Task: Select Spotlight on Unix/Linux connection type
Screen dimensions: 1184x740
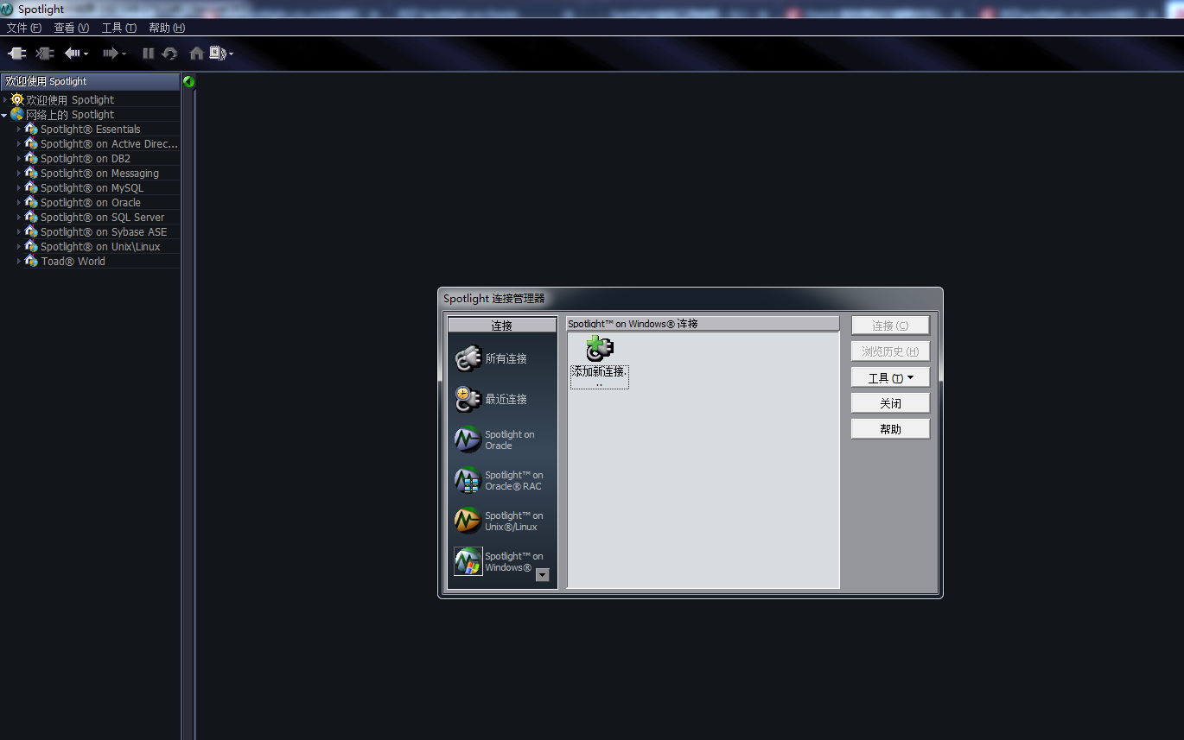Action: pyautogui.click(x=500, y=521)
